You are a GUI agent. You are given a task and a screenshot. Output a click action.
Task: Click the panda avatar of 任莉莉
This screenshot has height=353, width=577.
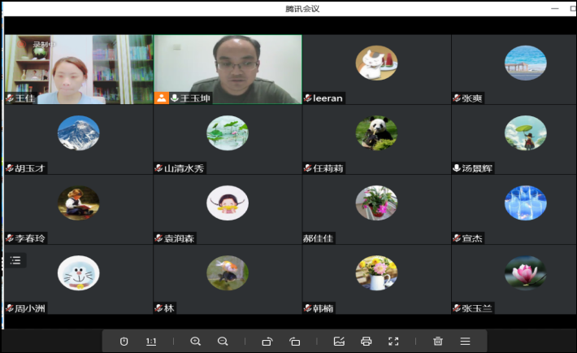376,133
